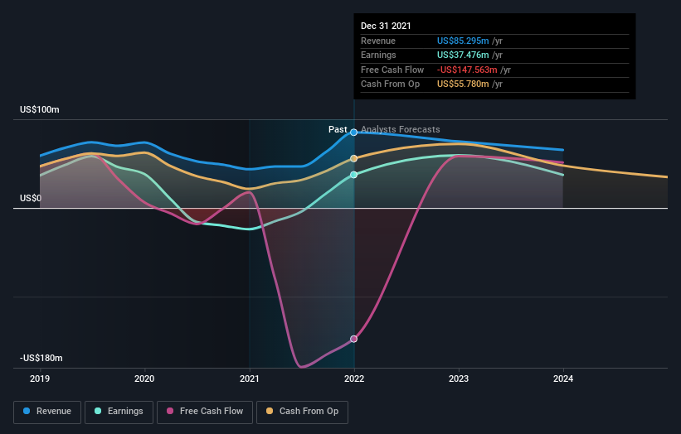Click the tooltip free cash flow value -US$147.563m
681x434 pixels.
(x=467, y=70)
